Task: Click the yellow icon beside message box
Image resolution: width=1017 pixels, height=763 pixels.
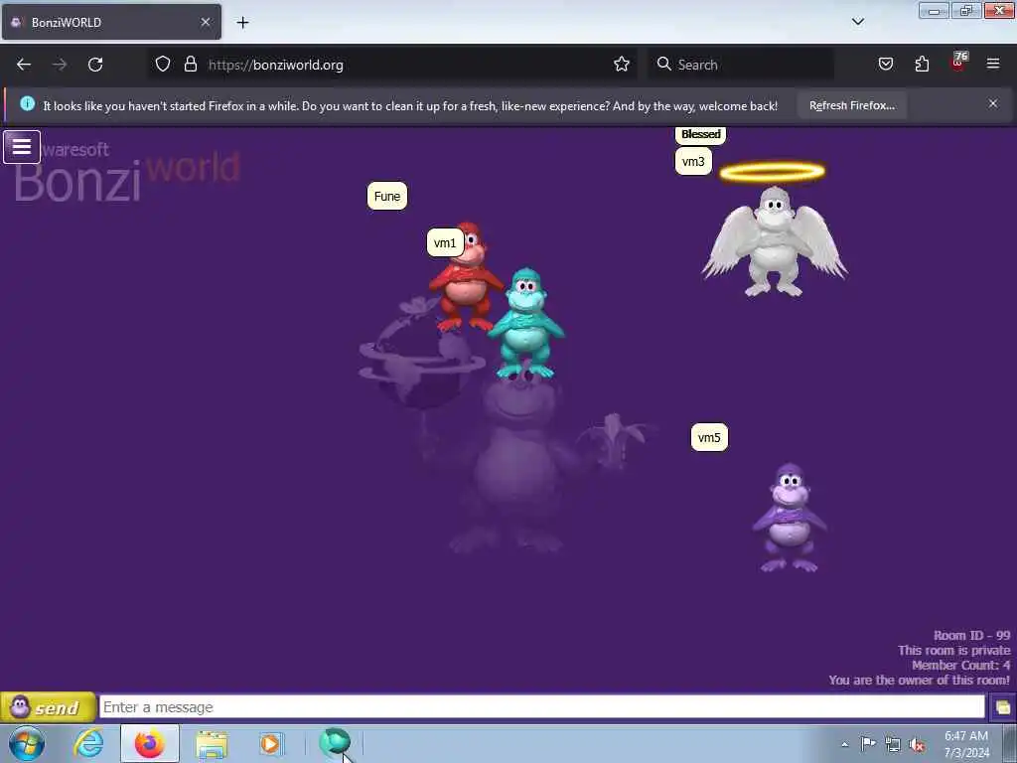Action: 1003,707
